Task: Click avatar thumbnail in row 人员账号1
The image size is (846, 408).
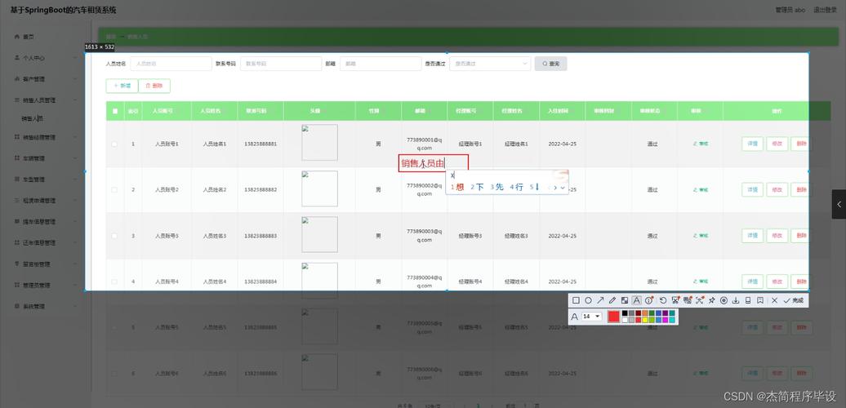Action: click(x=319, y=142)
